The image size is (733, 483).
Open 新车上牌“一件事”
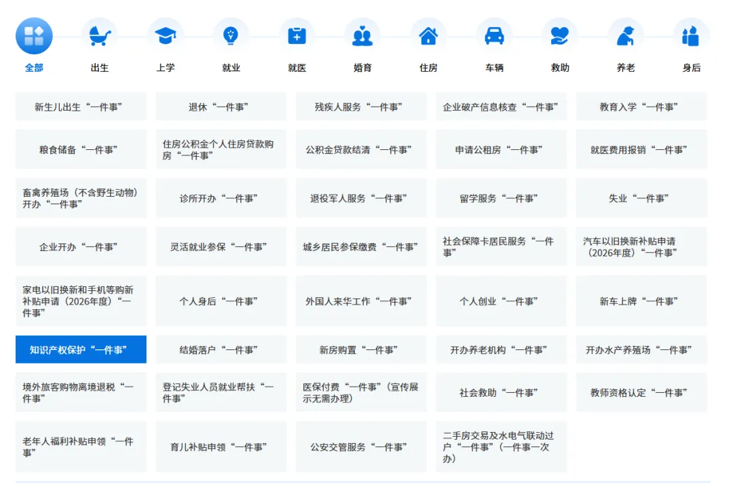click(641, 301)
